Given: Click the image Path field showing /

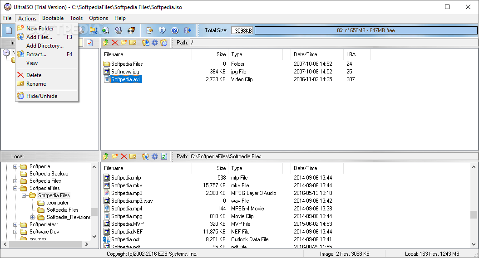Looking at the screenshot, I should pyautogui.click(x=334, y=43).
